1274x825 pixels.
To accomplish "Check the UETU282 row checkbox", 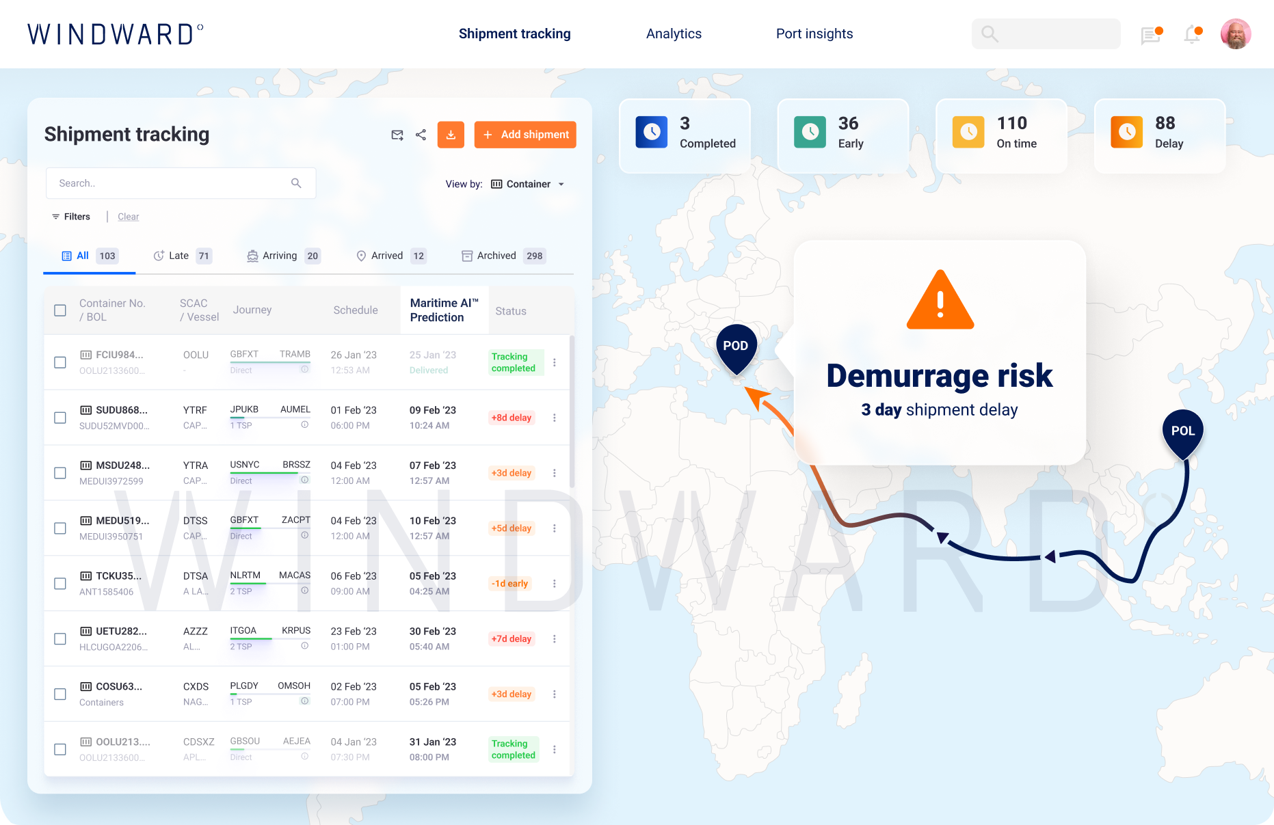I will point(60,639).
